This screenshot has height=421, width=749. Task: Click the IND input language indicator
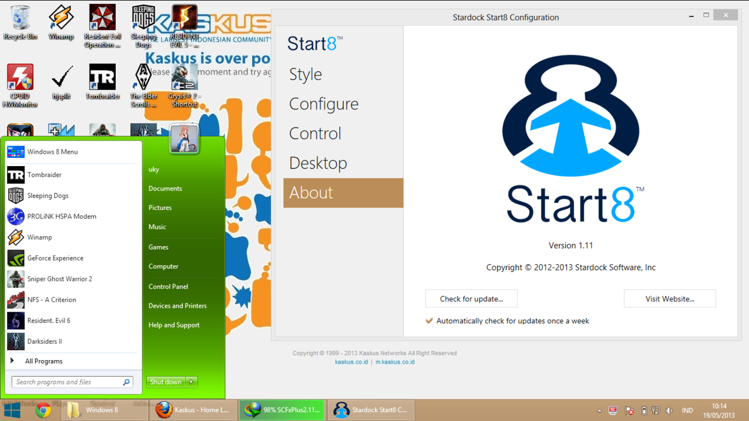click(688, 411)
